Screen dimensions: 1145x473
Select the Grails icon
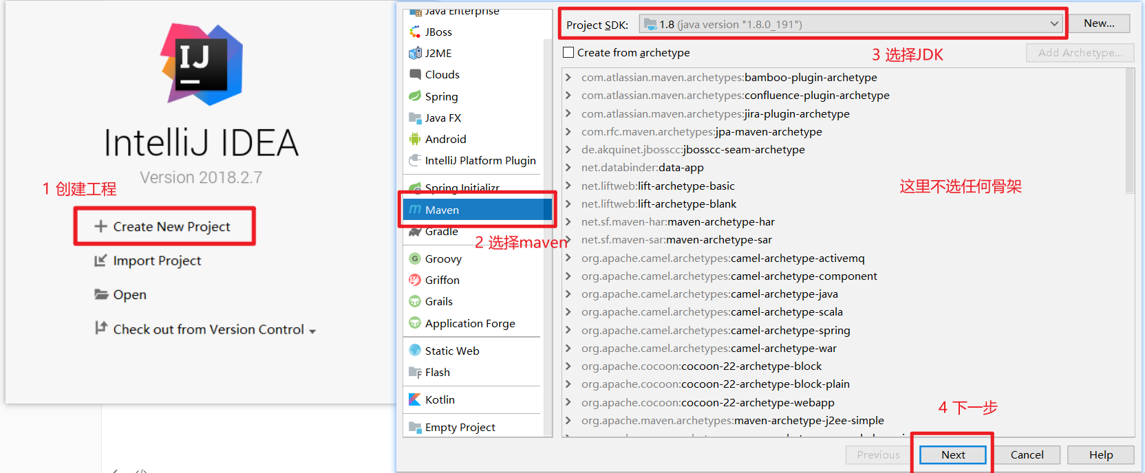[415, 301]
